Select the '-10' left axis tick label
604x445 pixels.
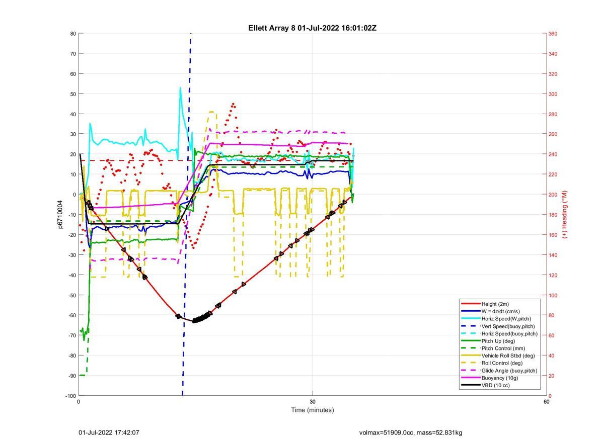[x=72, y=215]
